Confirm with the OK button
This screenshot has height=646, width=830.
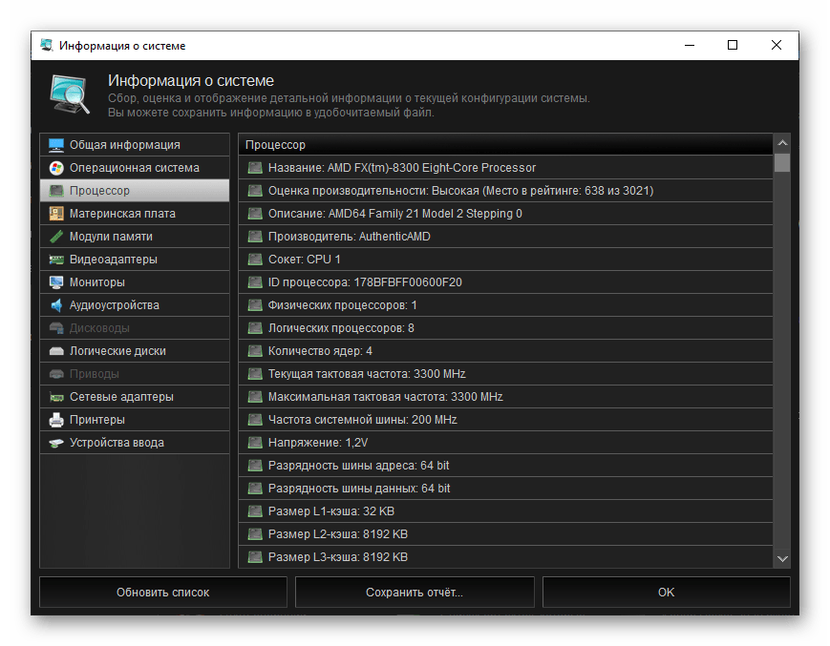point(666,592)
